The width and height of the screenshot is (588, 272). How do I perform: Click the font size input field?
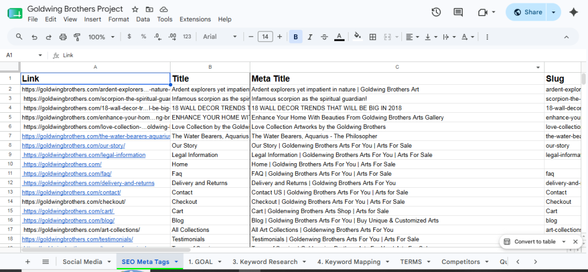tap(265, 37)
